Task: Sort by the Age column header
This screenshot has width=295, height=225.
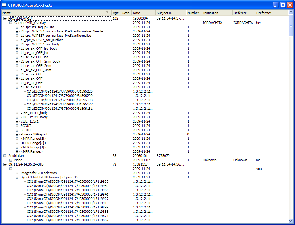Action: point(115,13)
